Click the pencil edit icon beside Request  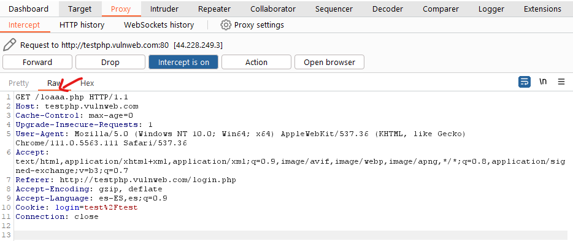tap(9, 45)
